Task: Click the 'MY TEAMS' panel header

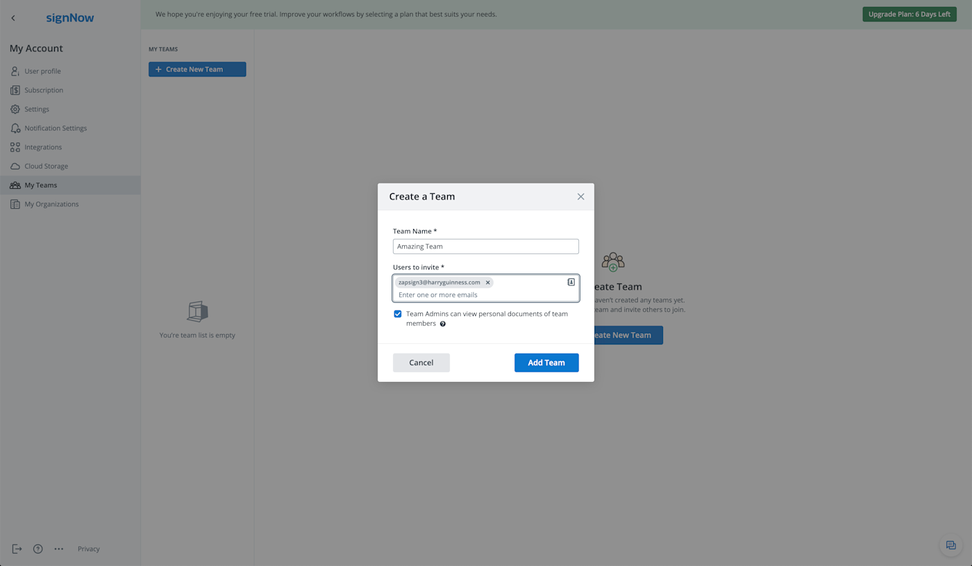Action: pyautogui.click(x=163, y=49)
